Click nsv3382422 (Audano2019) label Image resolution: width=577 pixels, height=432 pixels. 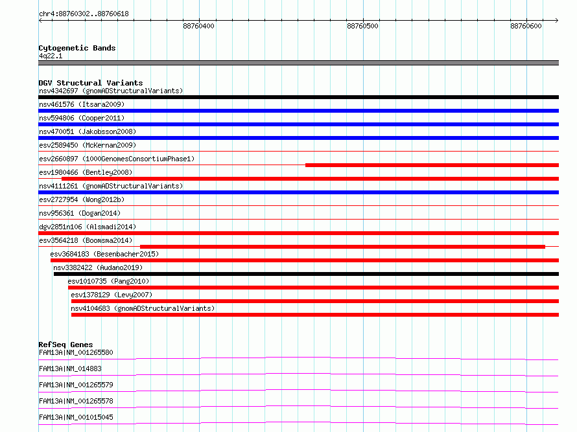pyautogui.click(x=98, y=267)
